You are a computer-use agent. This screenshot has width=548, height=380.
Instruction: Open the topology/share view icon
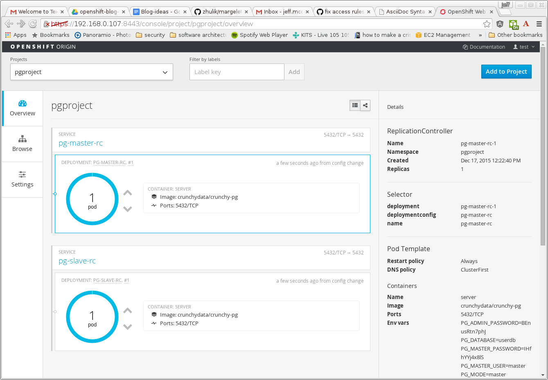click(365, 105)
